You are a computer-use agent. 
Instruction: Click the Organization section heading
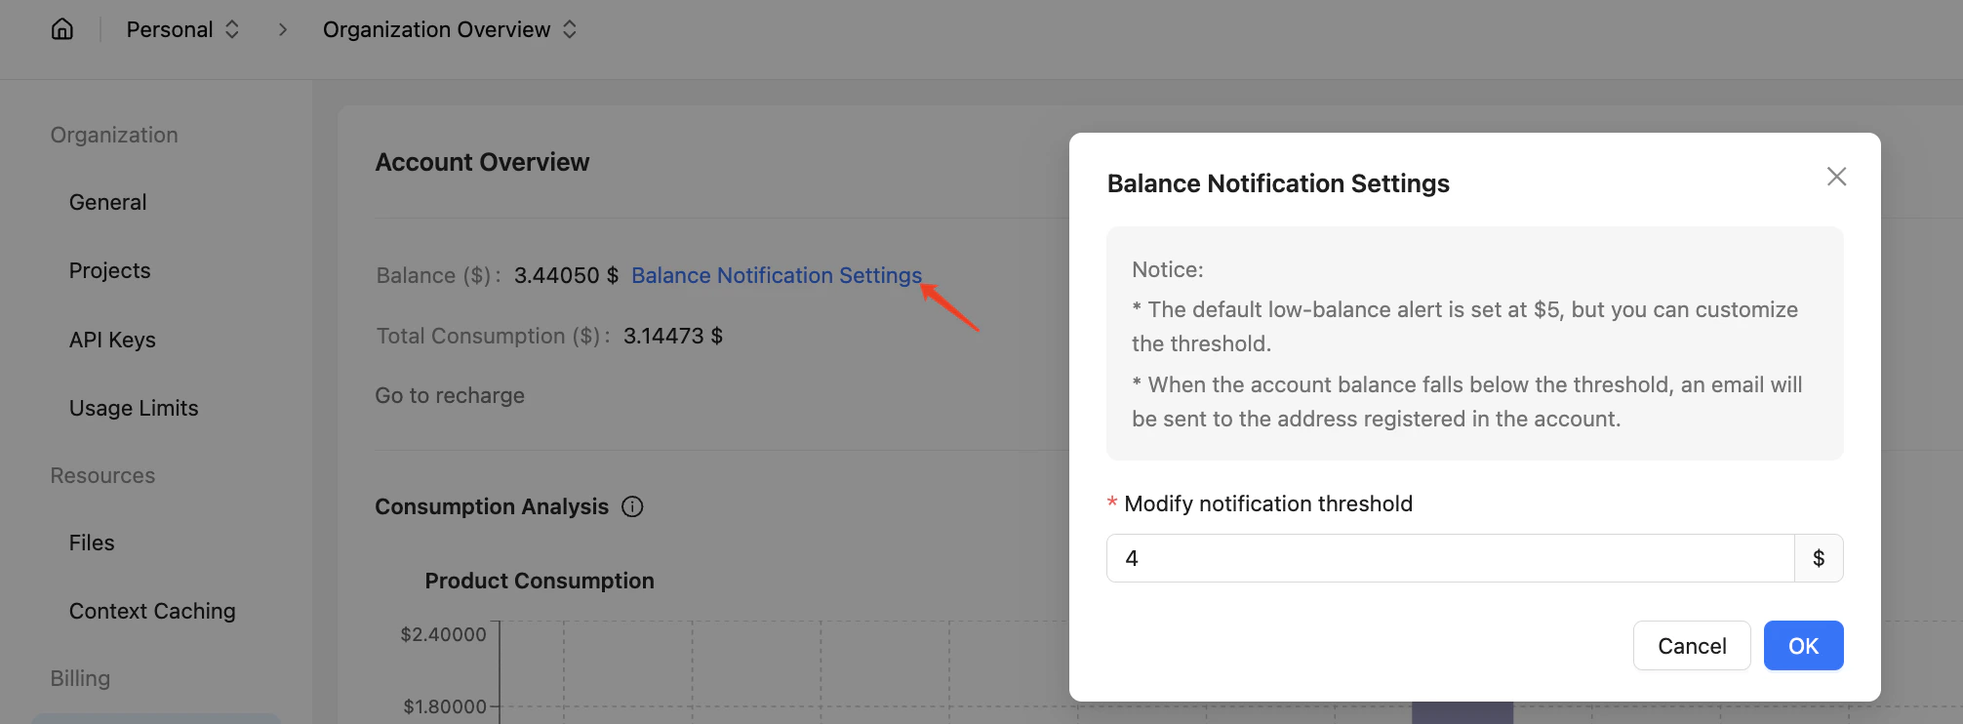click(x=114, y=135)
